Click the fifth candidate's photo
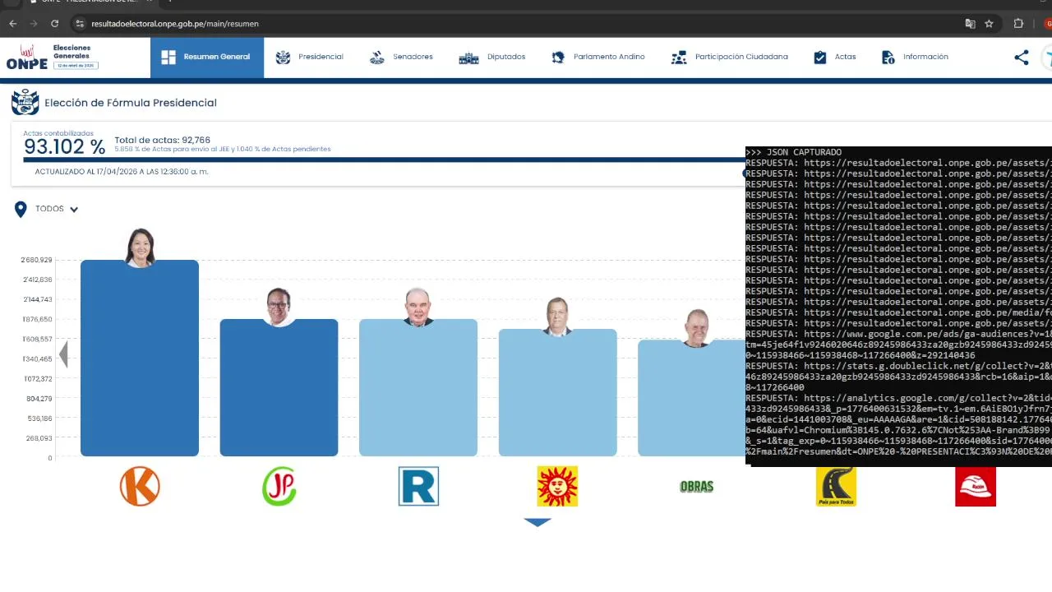 (x=697, y=327)
